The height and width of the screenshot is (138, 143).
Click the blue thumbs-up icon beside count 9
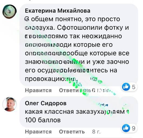[126, 128]
